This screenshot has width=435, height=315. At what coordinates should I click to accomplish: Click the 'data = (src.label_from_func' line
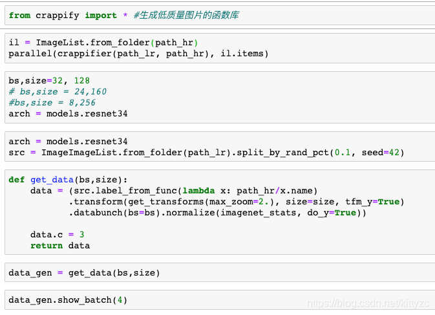174,191
